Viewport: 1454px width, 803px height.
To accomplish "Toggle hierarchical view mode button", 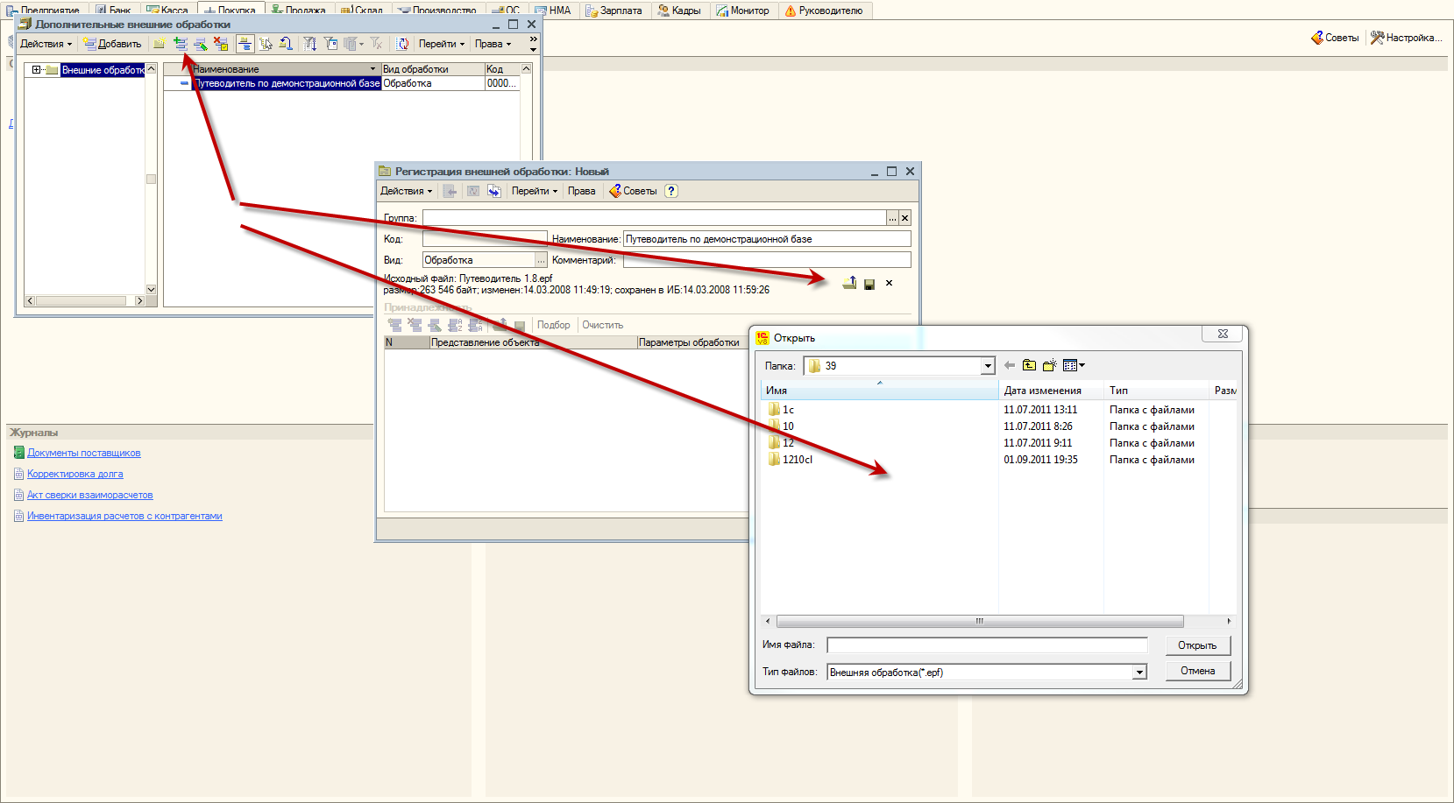I will tap(245, 44).
